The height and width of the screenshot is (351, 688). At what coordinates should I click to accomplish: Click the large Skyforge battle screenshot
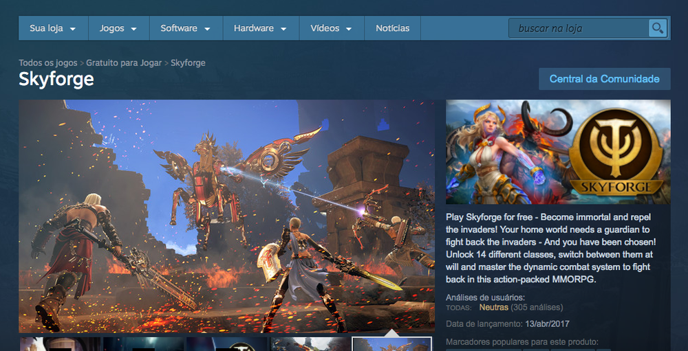click(226, 216)
